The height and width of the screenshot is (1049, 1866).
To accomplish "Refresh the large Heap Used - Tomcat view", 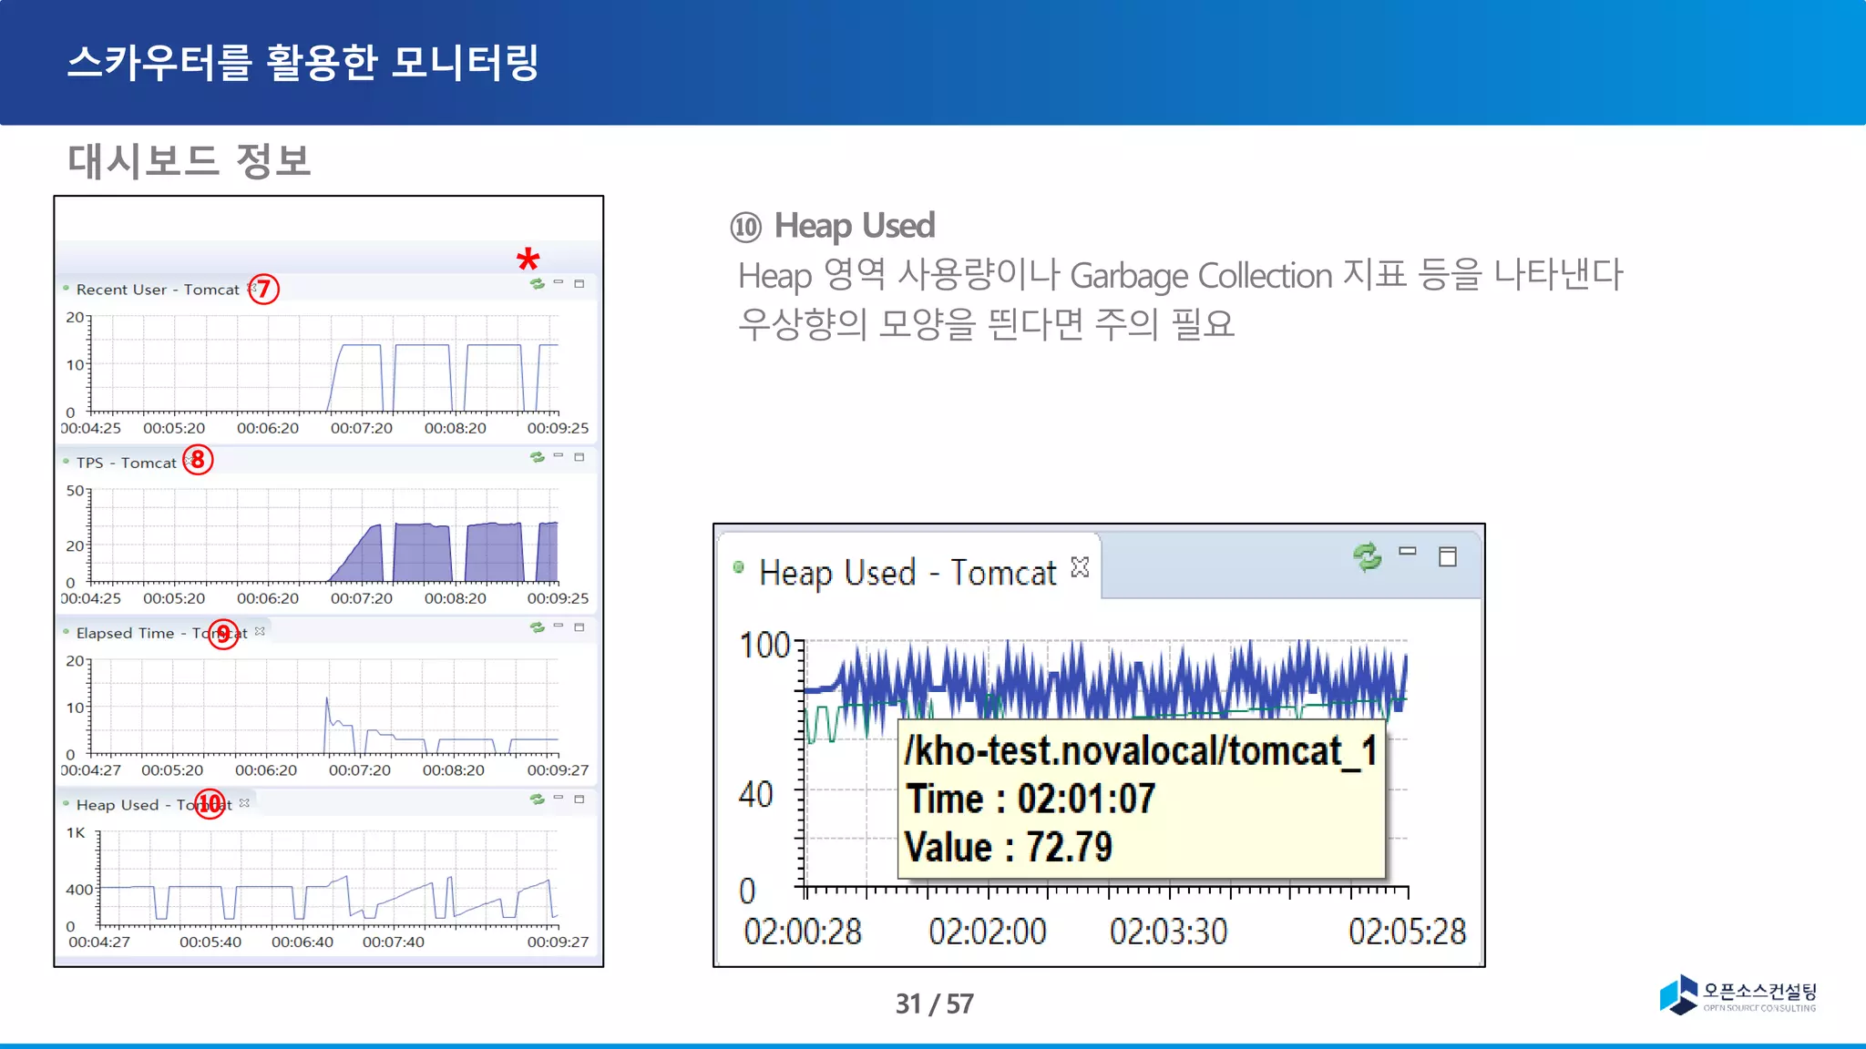I will (x=1367, y=556).
